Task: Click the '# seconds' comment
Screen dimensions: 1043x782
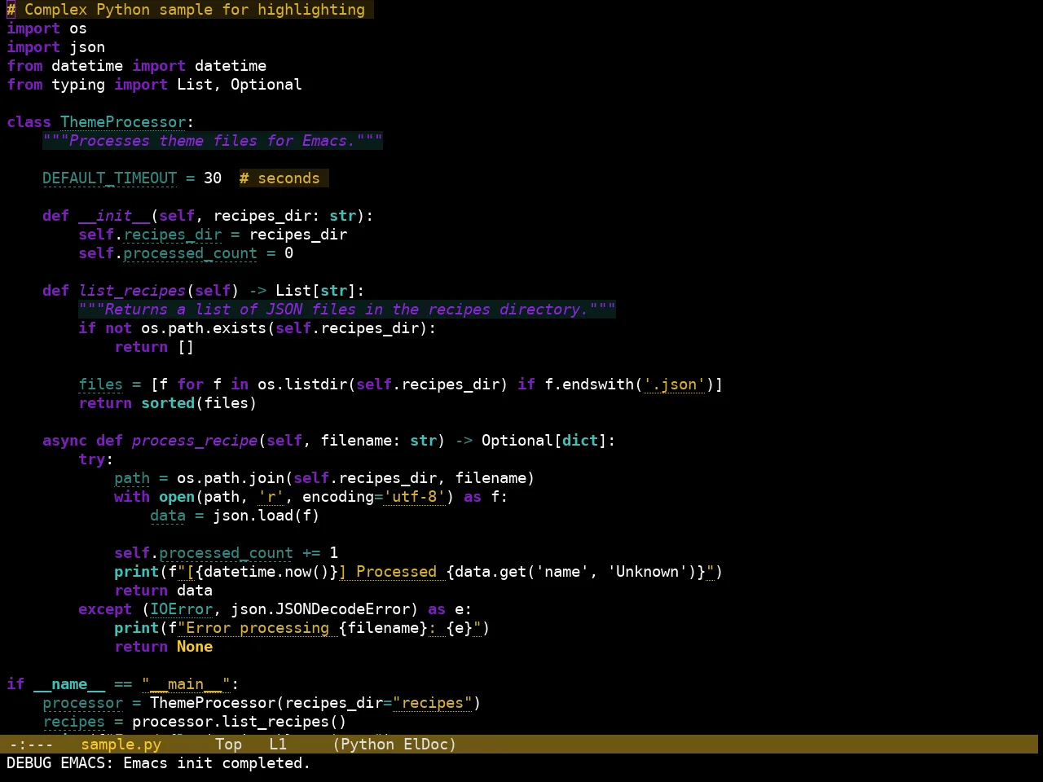Action: [279, 178]
